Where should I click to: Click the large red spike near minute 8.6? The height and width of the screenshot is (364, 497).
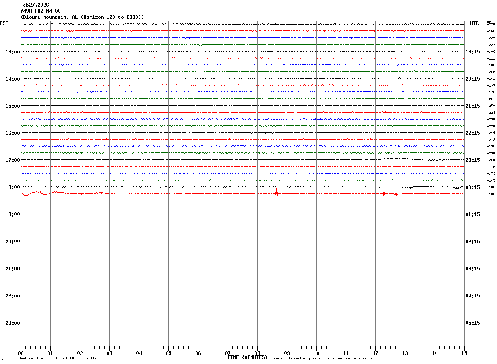pyautogui.click(x=276, y=193)
